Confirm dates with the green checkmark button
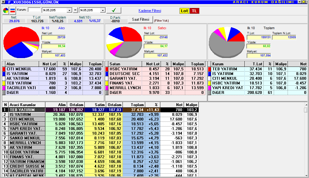Viewport: 309px width, 178px height. [x=114, y=10]
